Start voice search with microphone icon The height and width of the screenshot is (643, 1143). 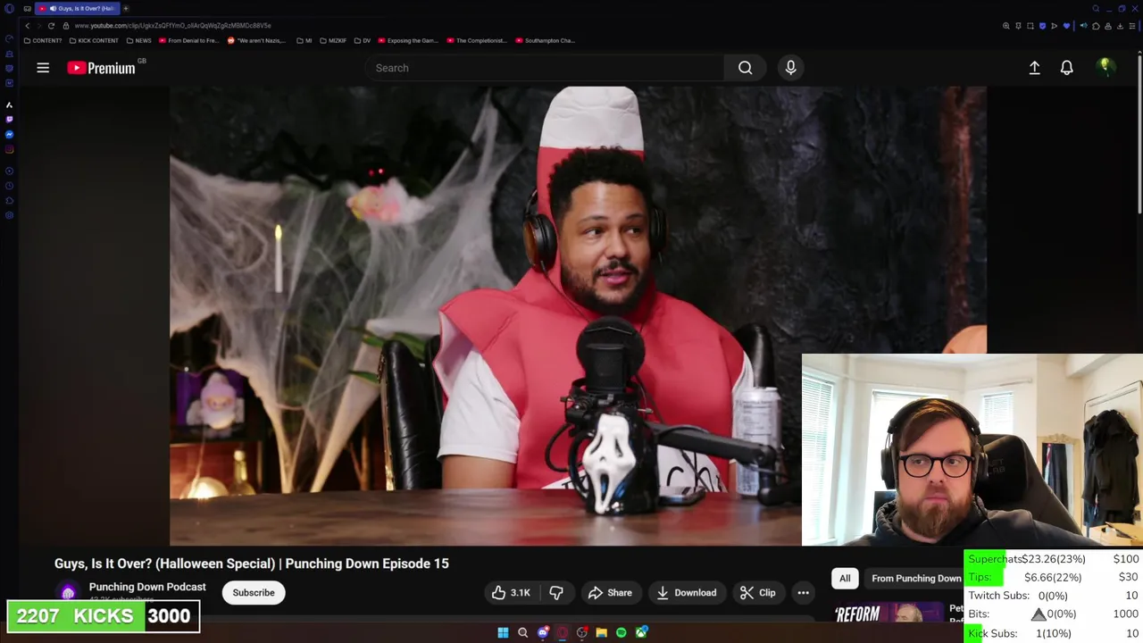click(790, 68)
